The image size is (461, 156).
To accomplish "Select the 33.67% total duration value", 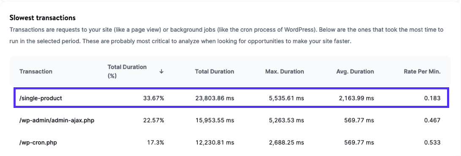I will click(153, 98).
